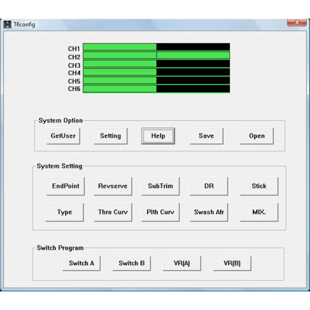Click the Help button
The image size is (310, 310).
[x=158, y=136]
